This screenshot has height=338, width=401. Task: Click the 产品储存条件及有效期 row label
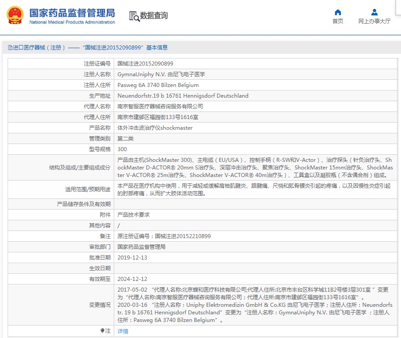click(x=84, y=204)
